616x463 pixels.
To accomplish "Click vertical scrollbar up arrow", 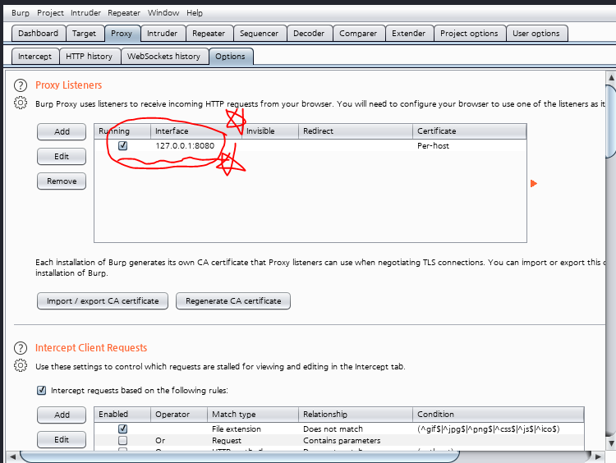I will point(611,77).
